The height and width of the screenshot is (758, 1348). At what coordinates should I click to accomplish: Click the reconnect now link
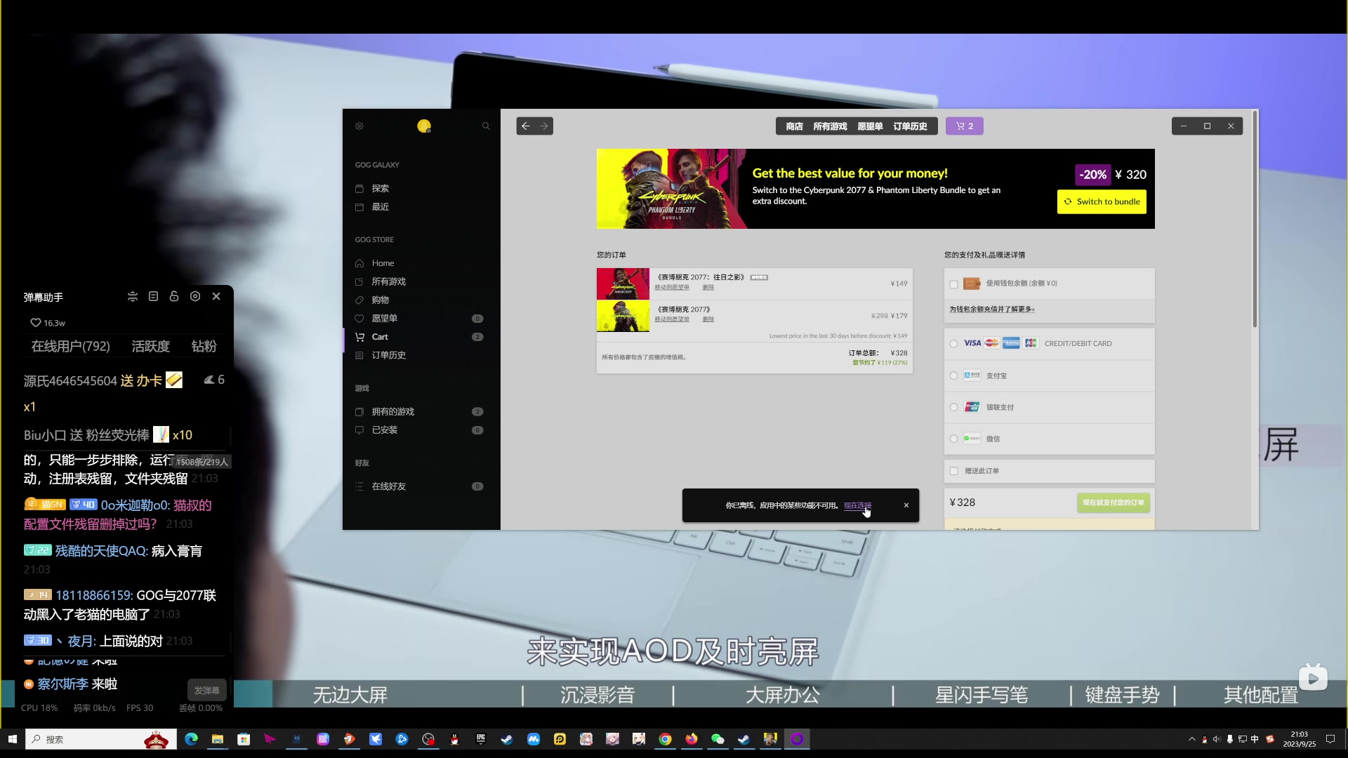(x=857, y=505)
